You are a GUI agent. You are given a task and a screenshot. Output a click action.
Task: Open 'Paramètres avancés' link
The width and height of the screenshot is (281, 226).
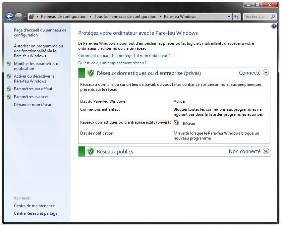(31, 97)
